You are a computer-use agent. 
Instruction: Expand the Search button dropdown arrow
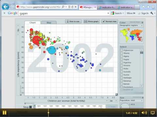click(x=123, y=13)
